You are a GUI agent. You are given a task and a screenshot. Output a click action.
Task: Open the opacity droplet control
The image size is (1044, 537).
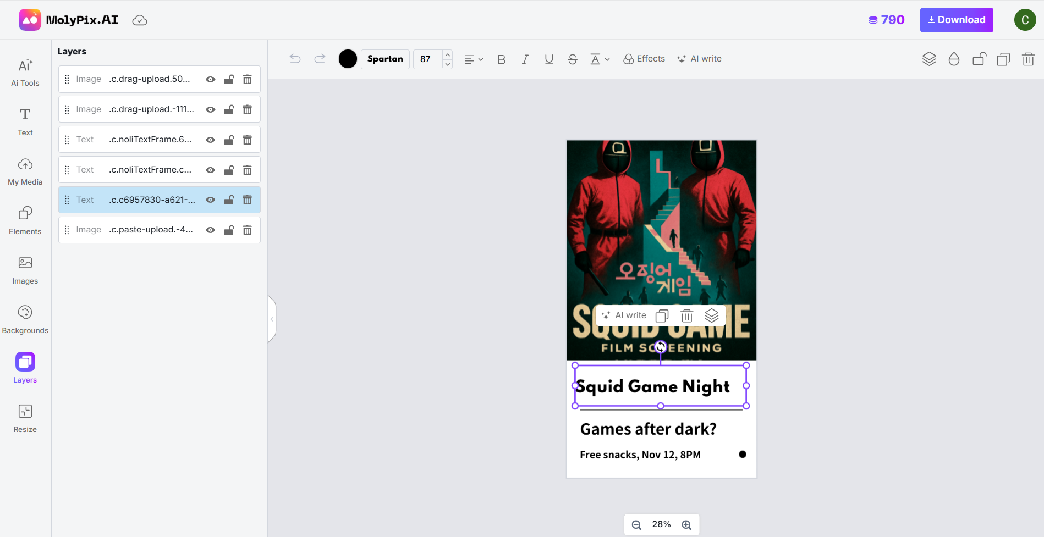pyautogui.click(x=954, y=59)
